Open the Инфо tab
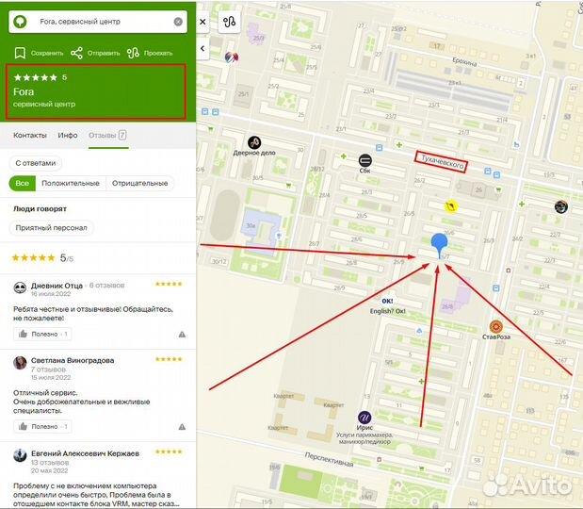583x509 pixels. (x=68, y=136)
